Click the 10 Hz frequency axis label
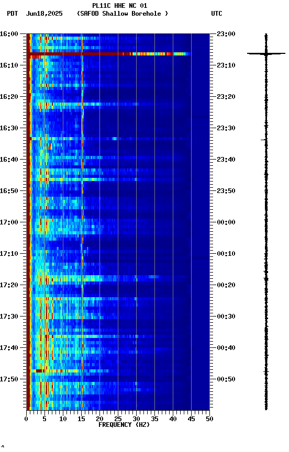The image size is (289, 452). (63, 419)
